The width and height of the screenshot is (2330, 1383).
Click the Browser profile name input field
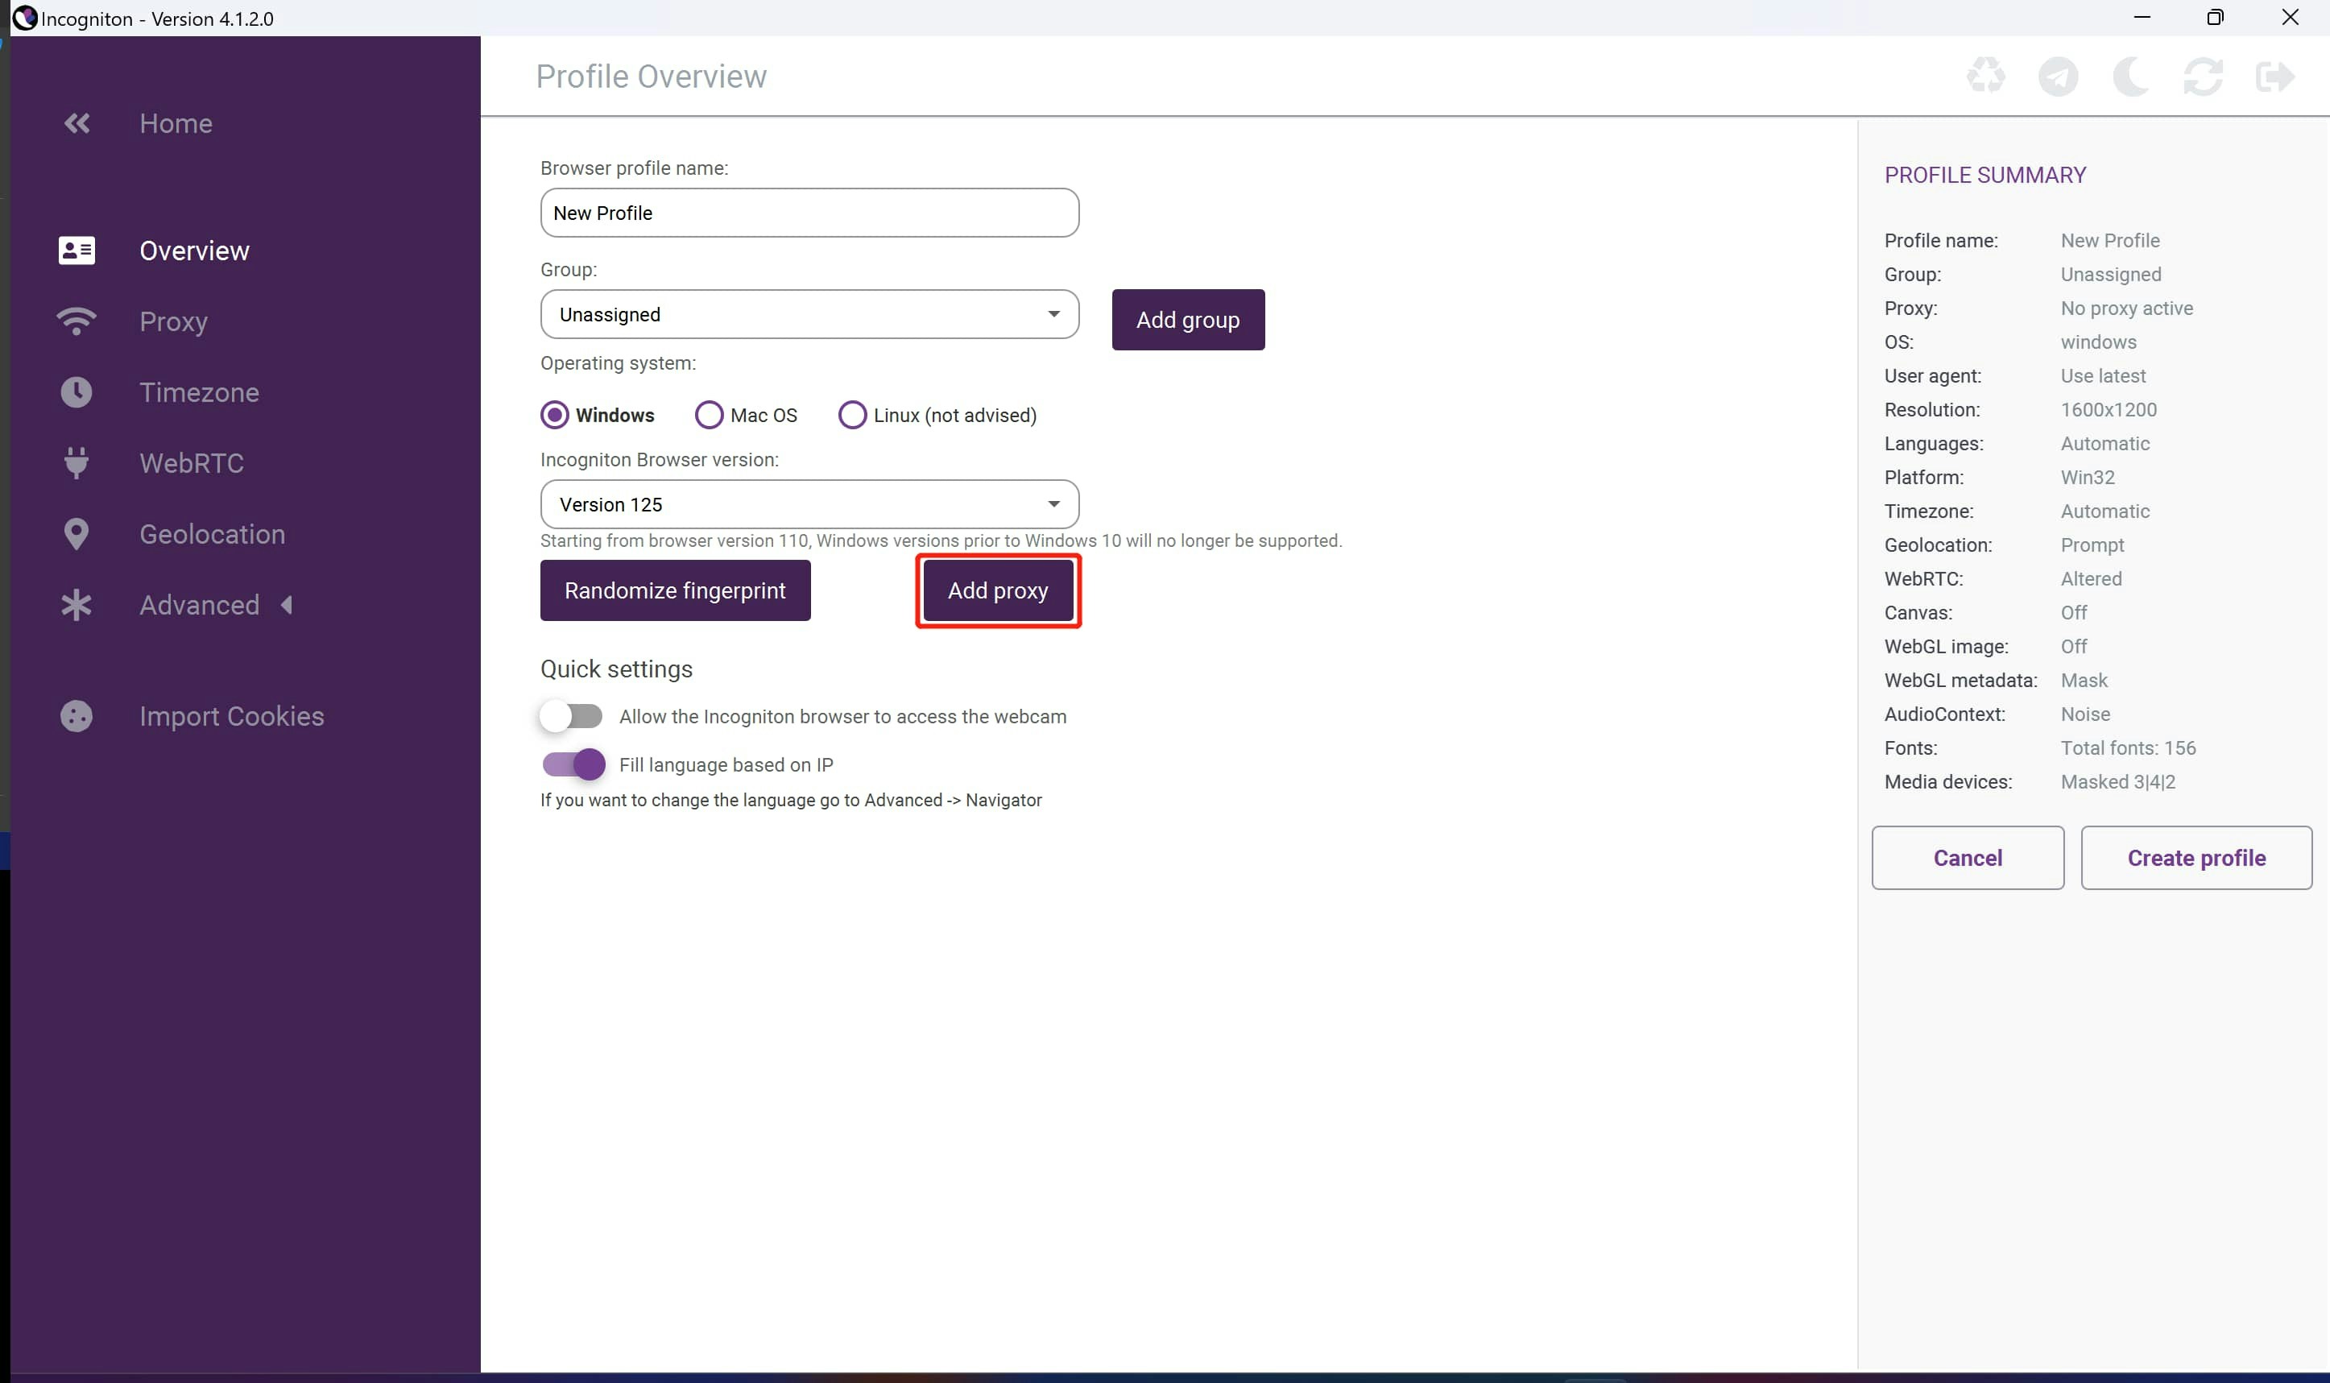click(809, 213)
